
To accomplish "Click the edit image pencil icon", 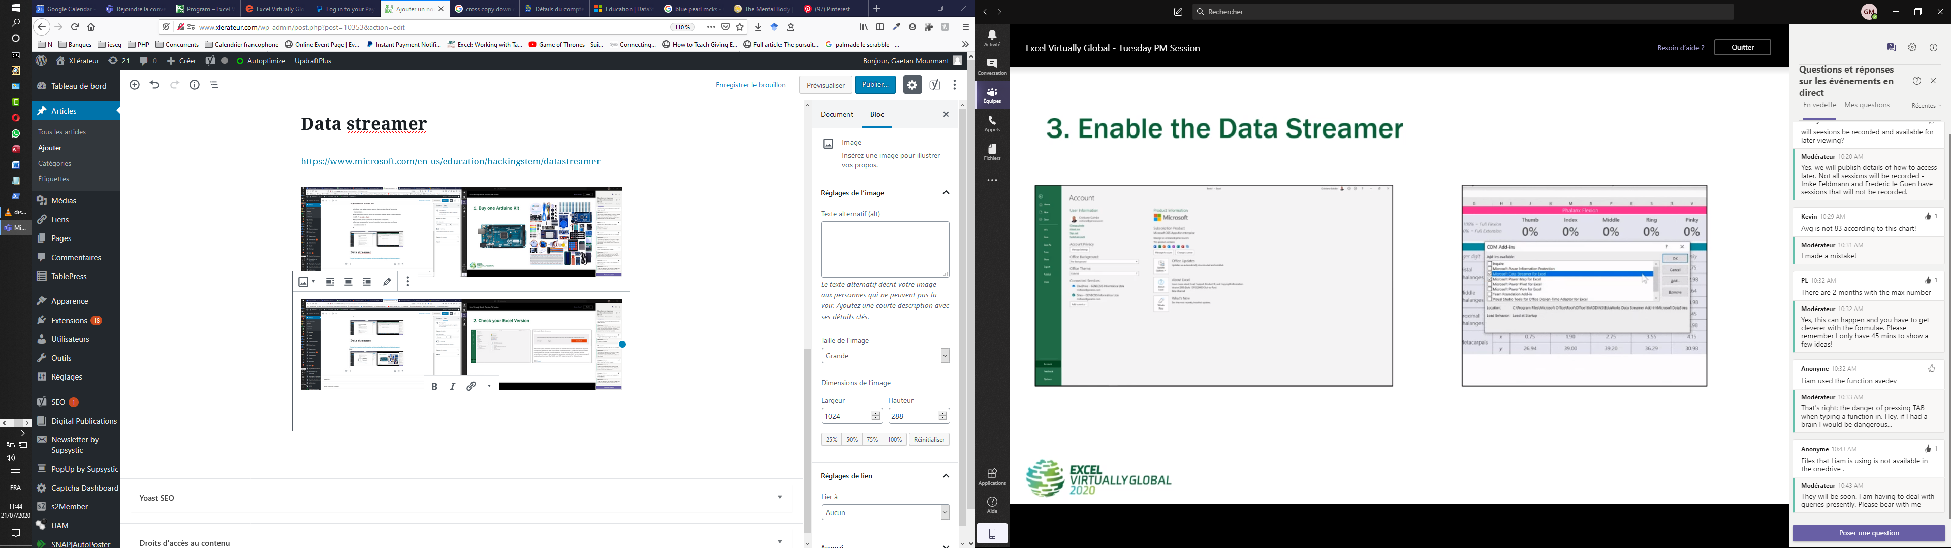I will (388, 282).
